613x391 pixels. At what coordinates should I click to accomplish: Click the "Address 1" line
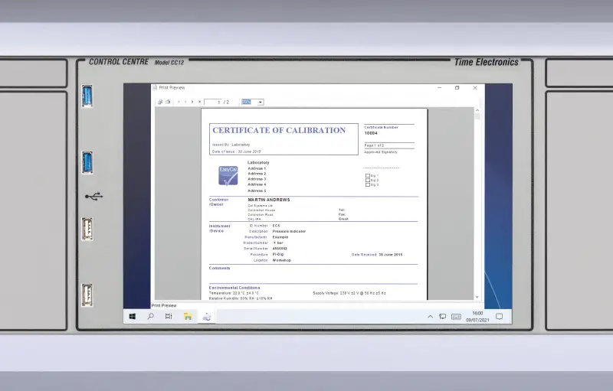click(x=257, y=168)
